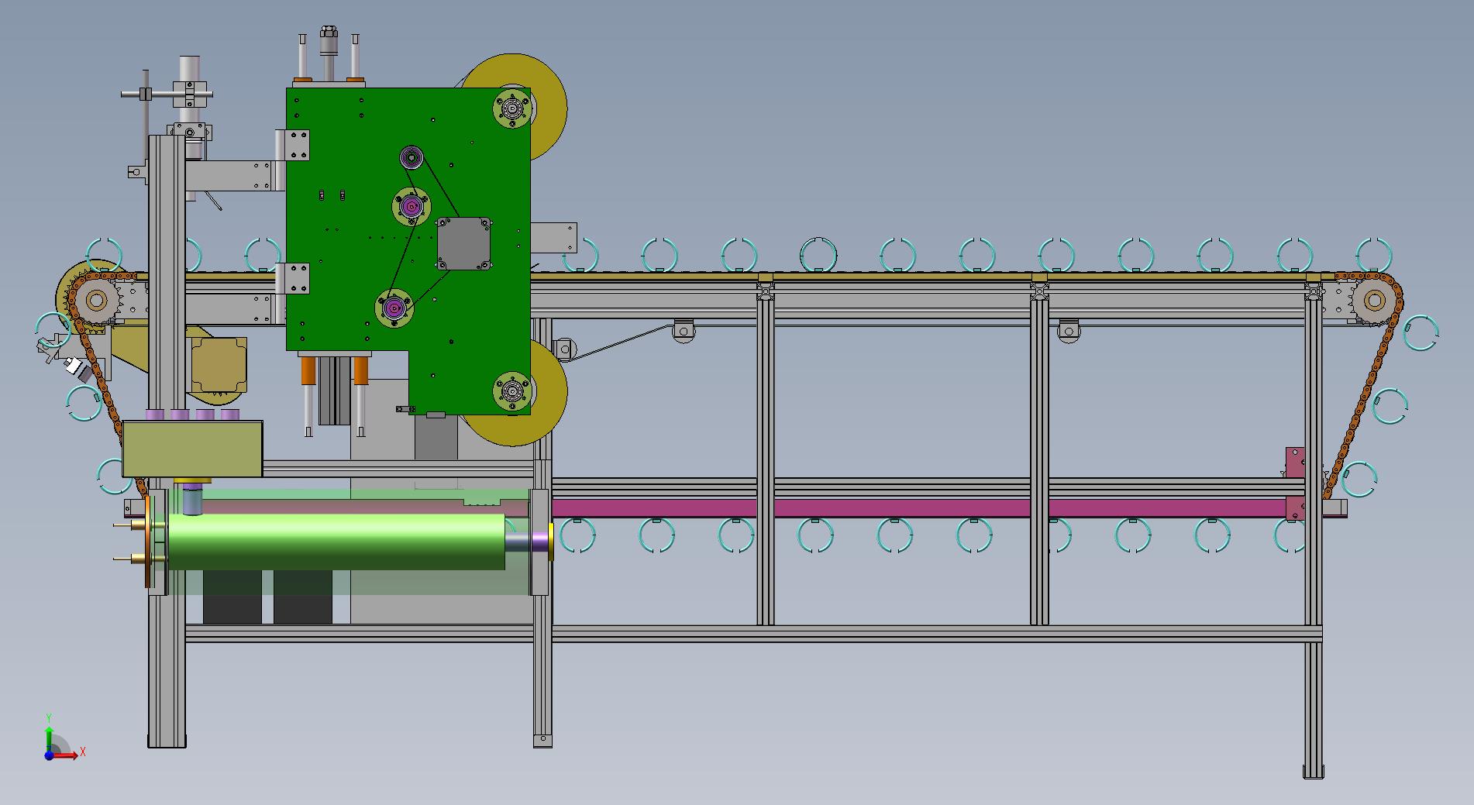This screenshot has width=1474, height=805.
Task: Click the right chain sprocket
Action: (1374, 299)
